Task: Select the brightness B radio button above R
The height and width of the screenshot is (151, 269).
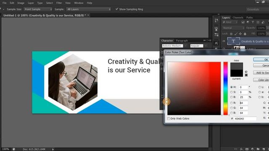Action: [232, 97]
